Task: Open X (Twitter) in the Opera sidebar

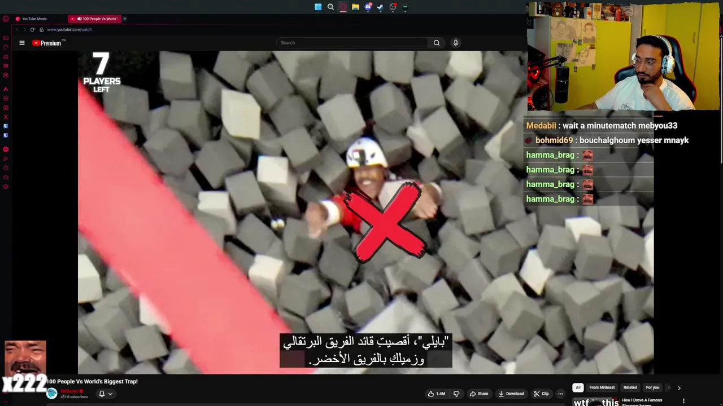Action: tap(6, 117)
